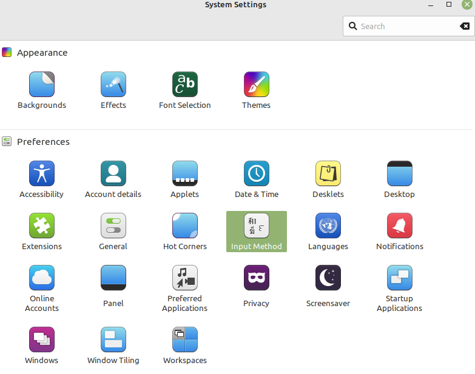Screen dimensions: 475x374
Task: Open Hot Corners settings
Action: click(185, 226)
